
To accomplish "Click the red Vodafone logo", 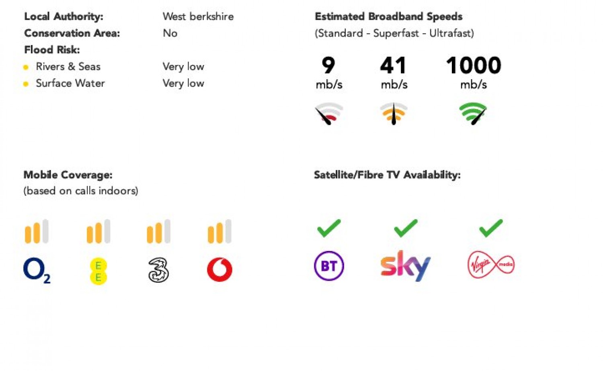I will [219, 269].
